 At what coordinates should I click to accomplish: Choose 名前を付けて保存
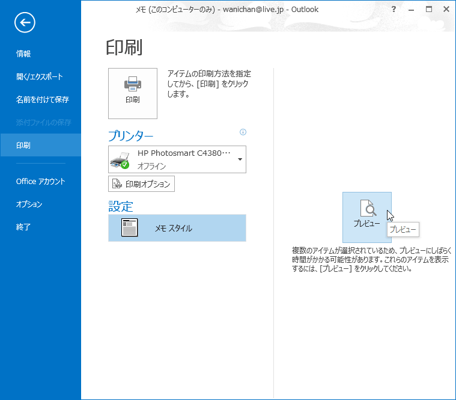pos(40,100)
